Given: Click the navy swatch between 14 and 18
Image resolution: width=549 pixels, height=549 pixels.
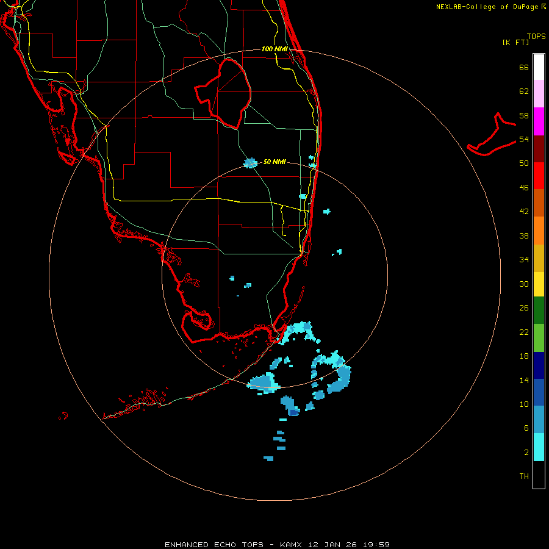Looking at the screenshot, I should (539, 365).
